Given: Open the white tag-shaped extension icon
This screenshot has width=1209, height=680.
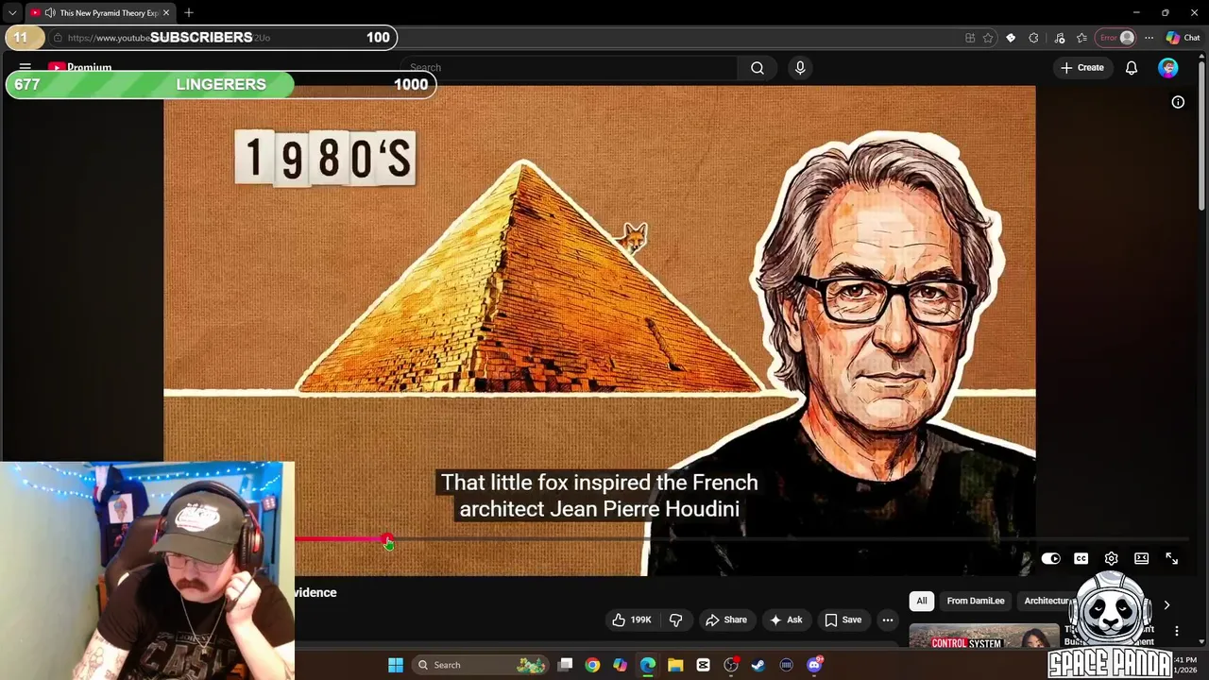Looking at the screenshot, I should 1011,38.
